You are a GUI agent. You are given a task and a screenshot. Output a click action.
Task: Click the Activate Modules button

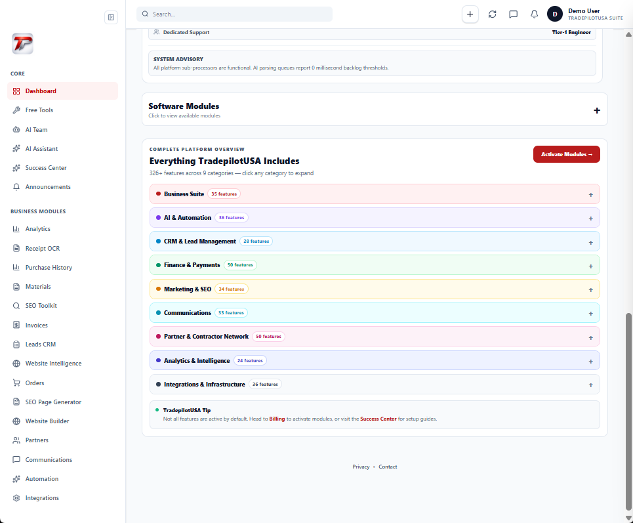click(566, 154)
